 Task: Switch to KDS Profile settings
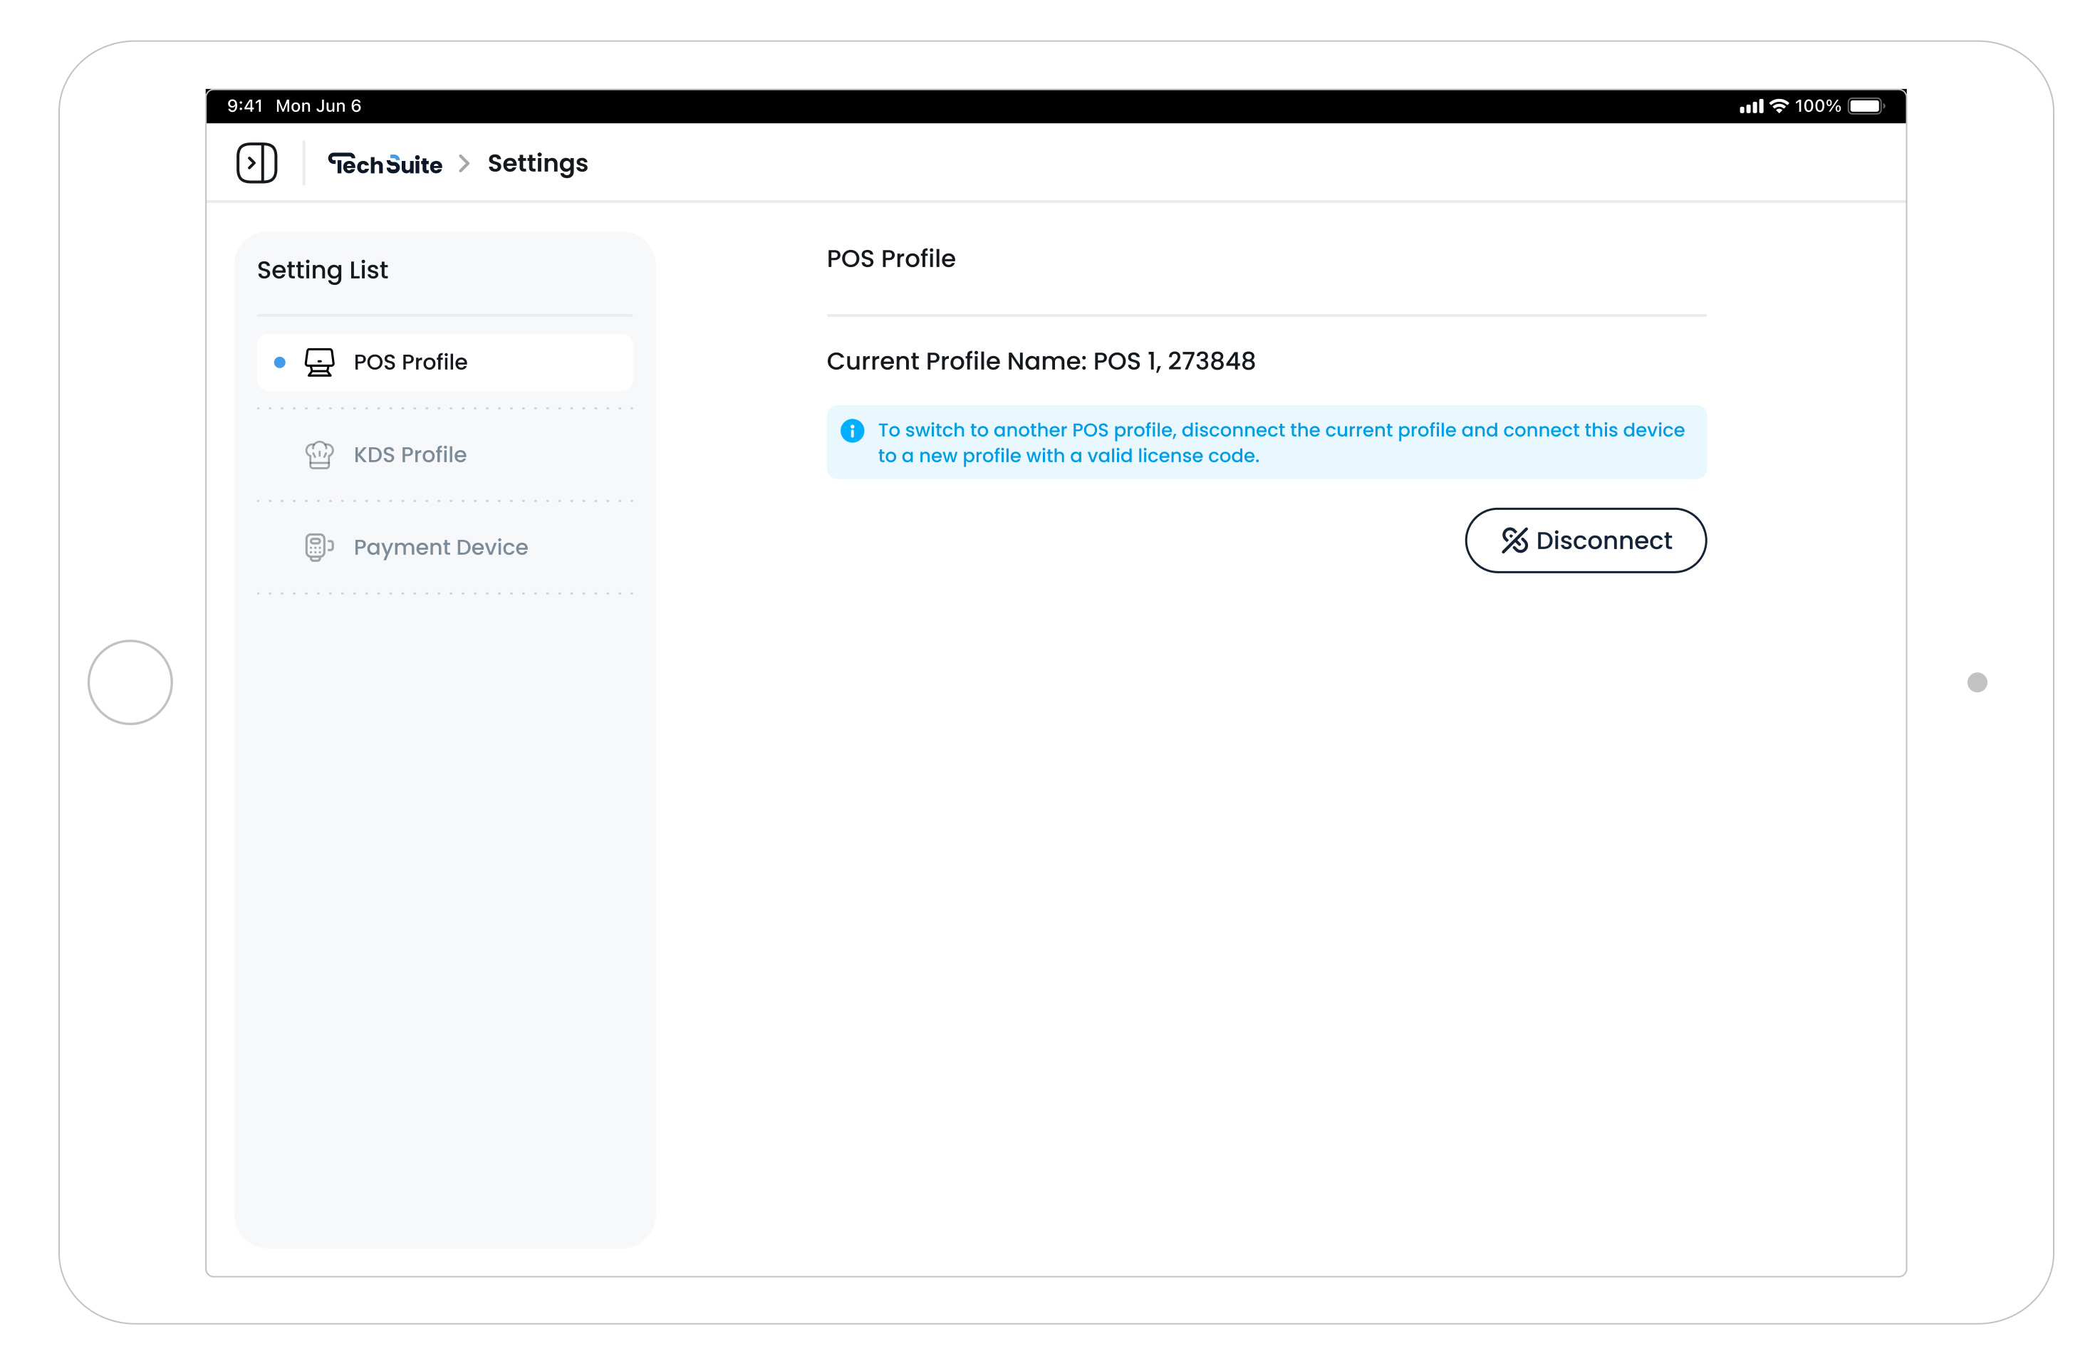coord(410,454)
